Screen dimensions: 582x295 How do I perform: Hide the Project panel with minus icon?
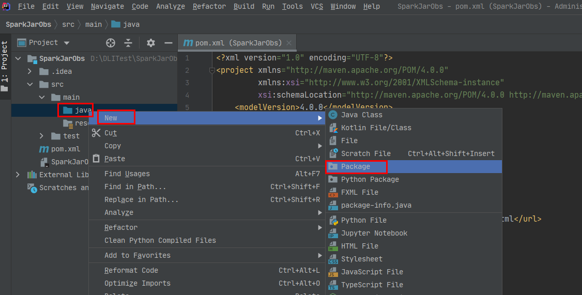pos(168,43)
